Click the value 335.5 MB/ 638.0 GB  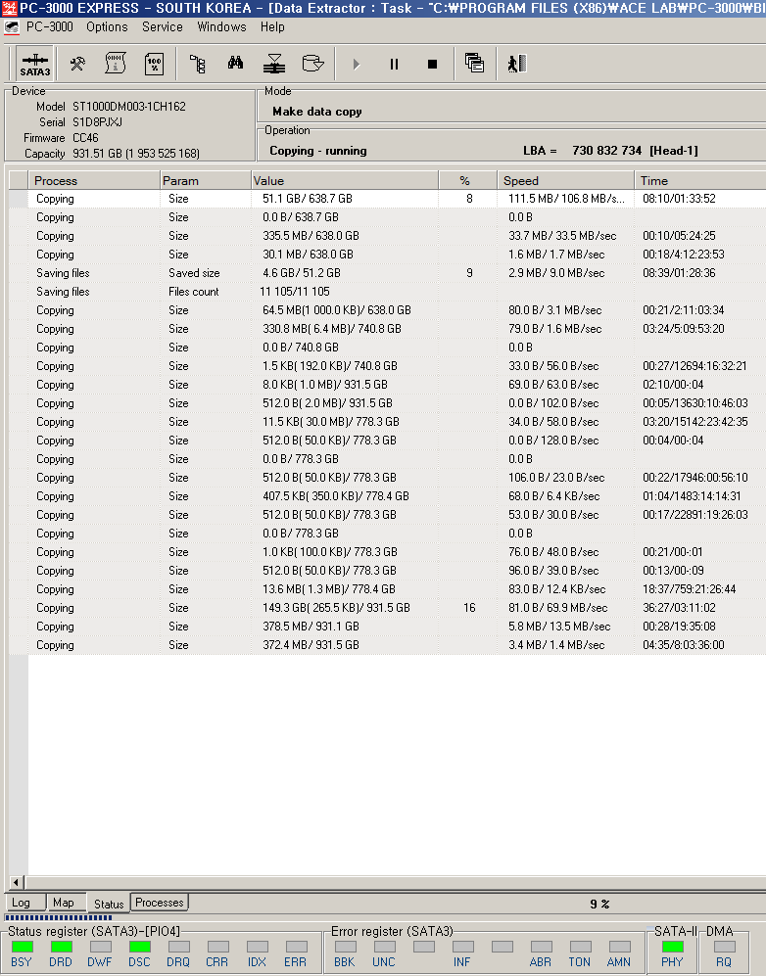tap(311, 236)
